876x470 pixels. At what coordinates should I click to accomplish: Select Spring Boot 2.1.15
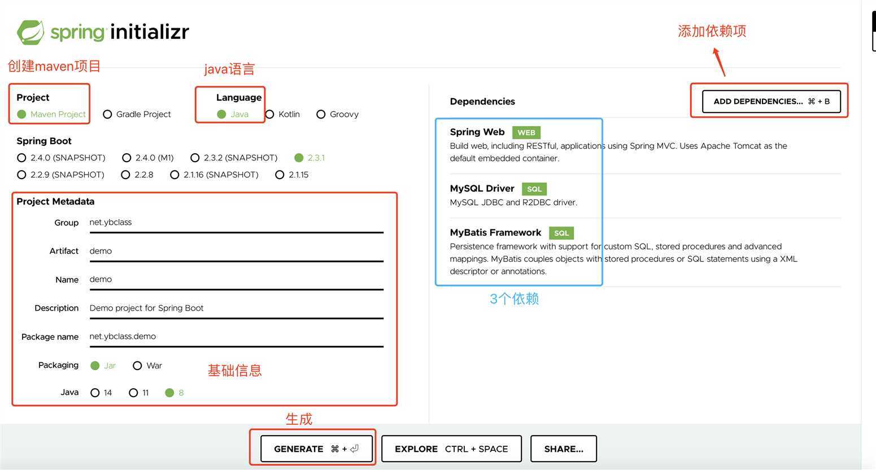pos(292,175)
